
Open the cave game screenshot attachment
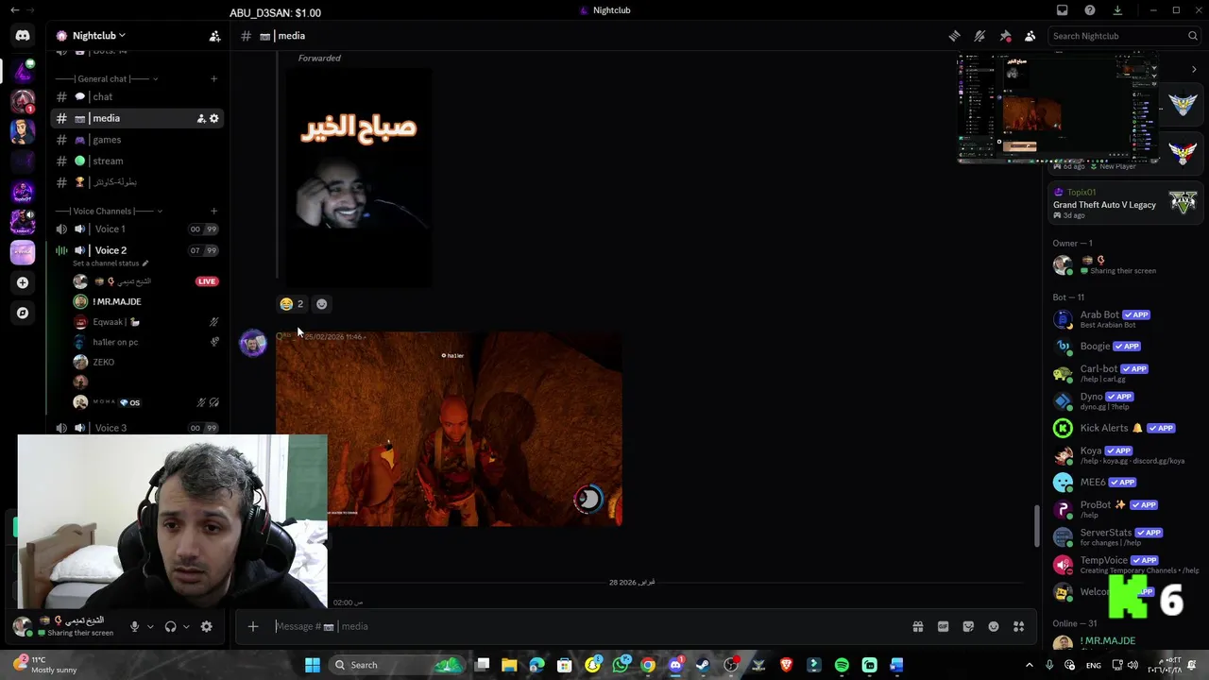(x=449, y=429)
